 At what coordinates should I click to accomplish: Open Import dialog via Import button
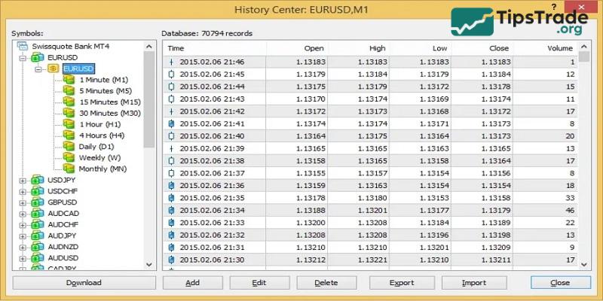tap(473, 283)
